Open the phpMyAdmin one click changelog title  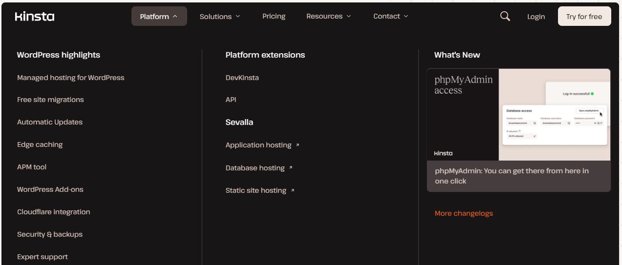512,176
